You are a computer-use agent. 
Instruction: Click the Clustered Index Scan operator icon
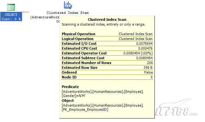pos(68,5)
